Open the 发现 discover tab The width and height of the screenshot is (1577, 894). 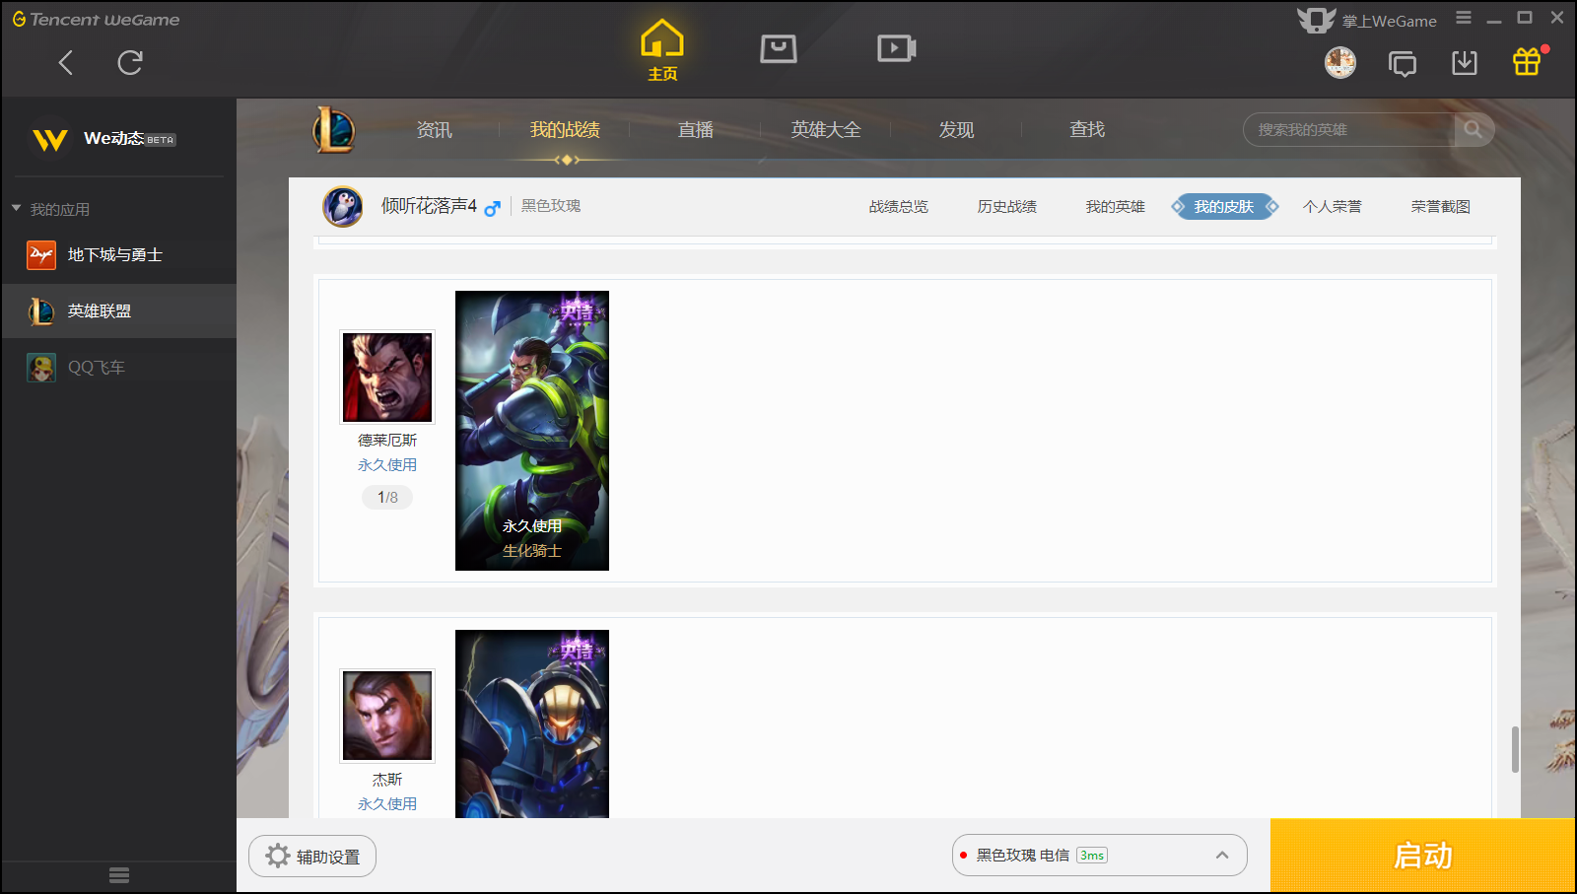point(956,130)
